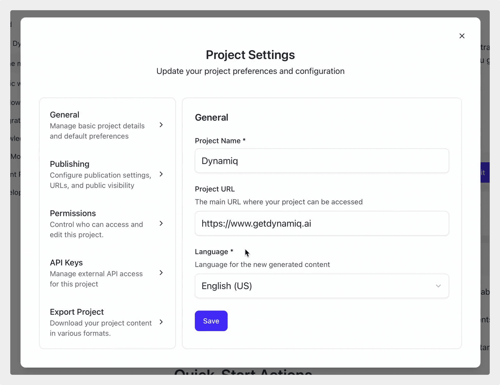500x385 pixels.
Task: Click the Export Project description text
Action: click(x=101, y=328)
